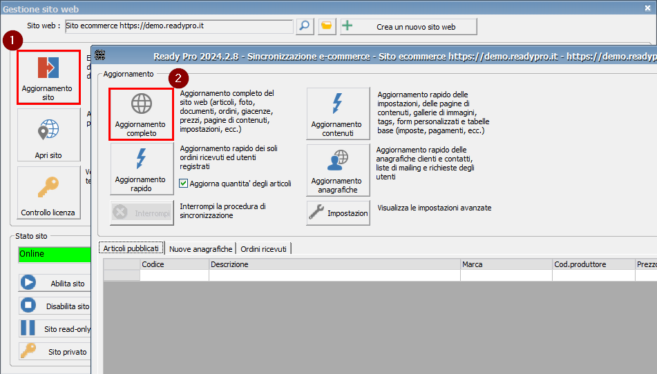Open the site with Apri sito

tap(48, 135)
